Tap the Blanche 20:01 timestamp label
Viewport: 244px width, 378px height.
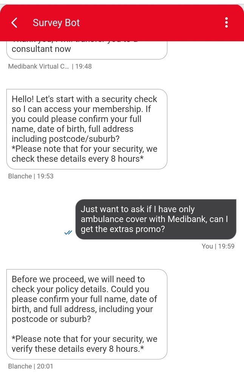tap(30, 366)
